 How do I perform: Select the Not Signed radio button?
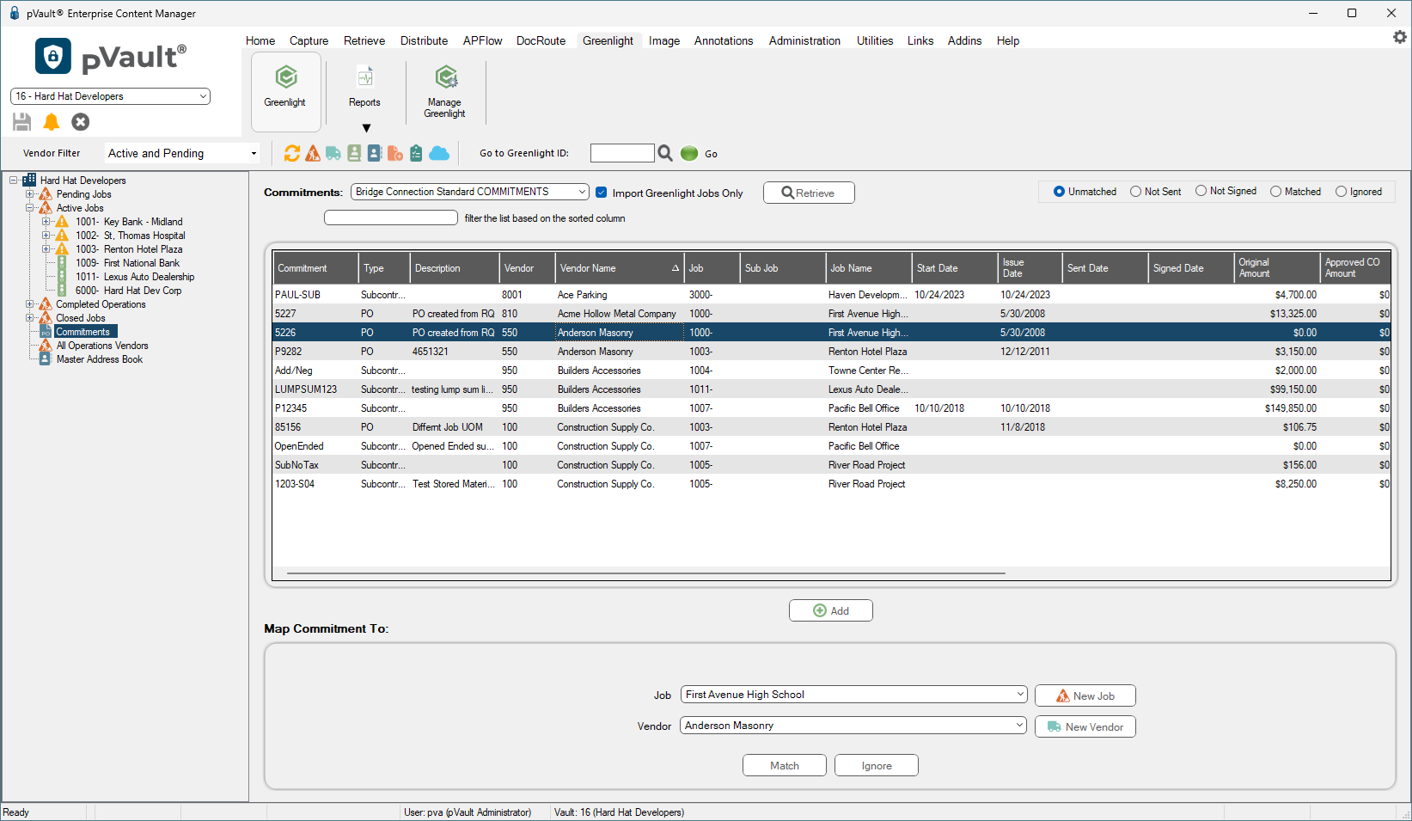(1201, 191)
